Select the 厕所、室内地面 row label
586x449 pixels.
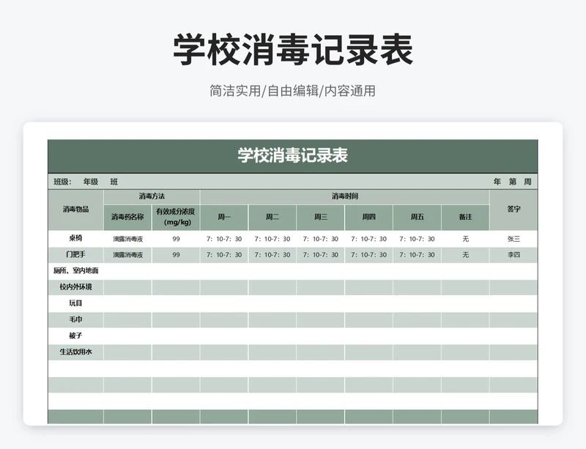[76, 271]
